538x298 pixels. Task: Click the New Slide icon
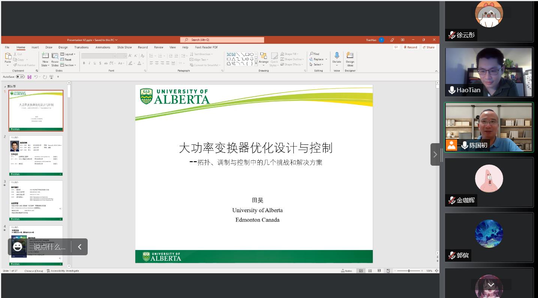click(45, 56)
